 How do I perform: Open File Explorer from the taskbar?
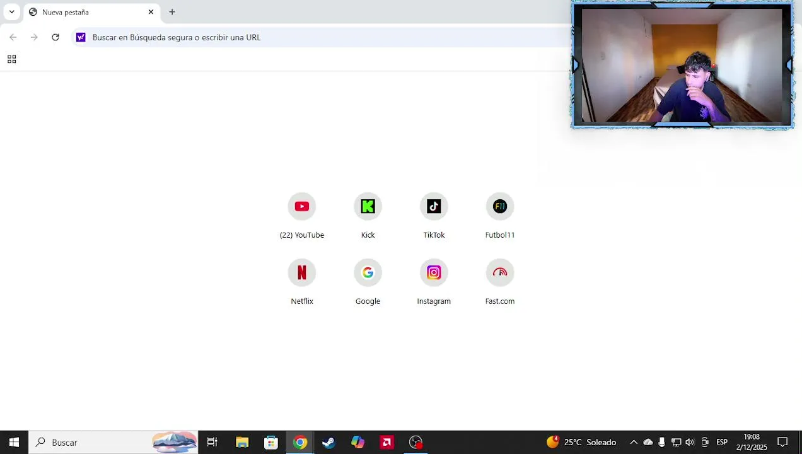pos(242,442)
